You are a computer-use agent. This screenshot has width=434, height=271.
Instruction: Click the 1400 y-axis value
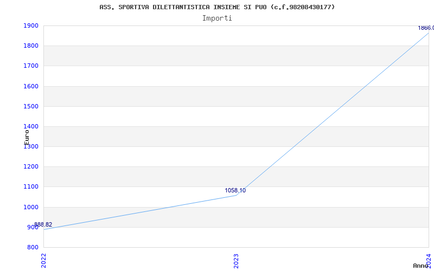pos(31,127)
